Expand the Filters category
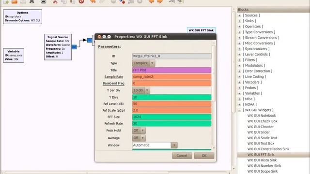The image size is (310, 174). click(239, 60)
